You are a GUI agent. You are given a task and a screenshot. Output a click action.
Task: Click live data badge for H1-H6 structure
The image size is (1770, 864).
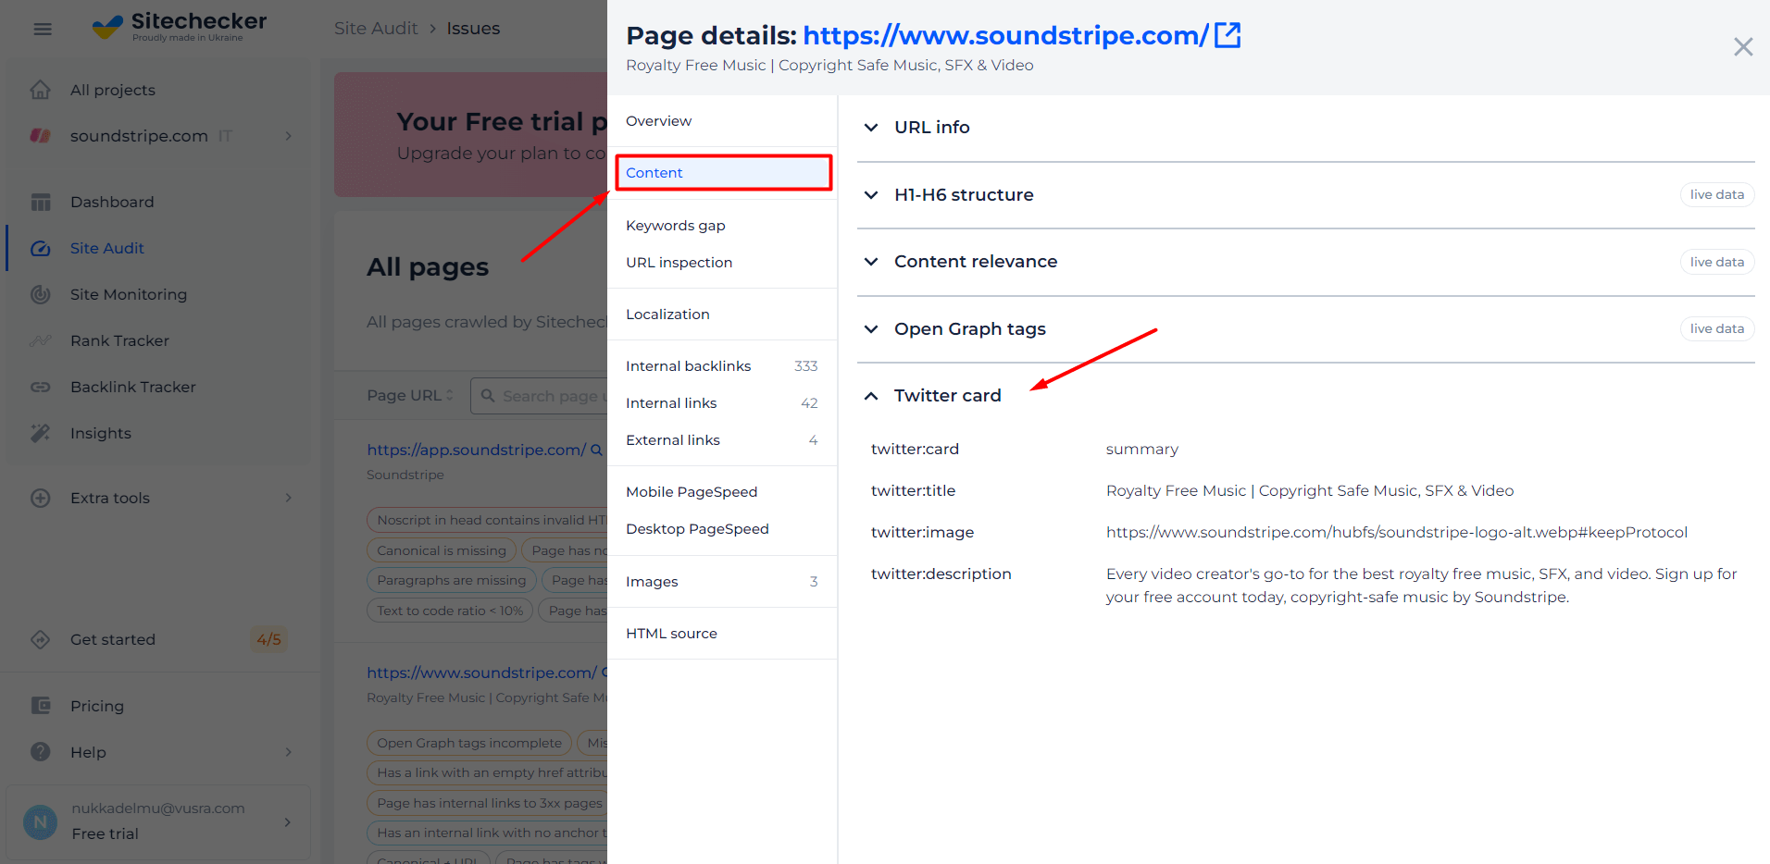(1717, 195)
